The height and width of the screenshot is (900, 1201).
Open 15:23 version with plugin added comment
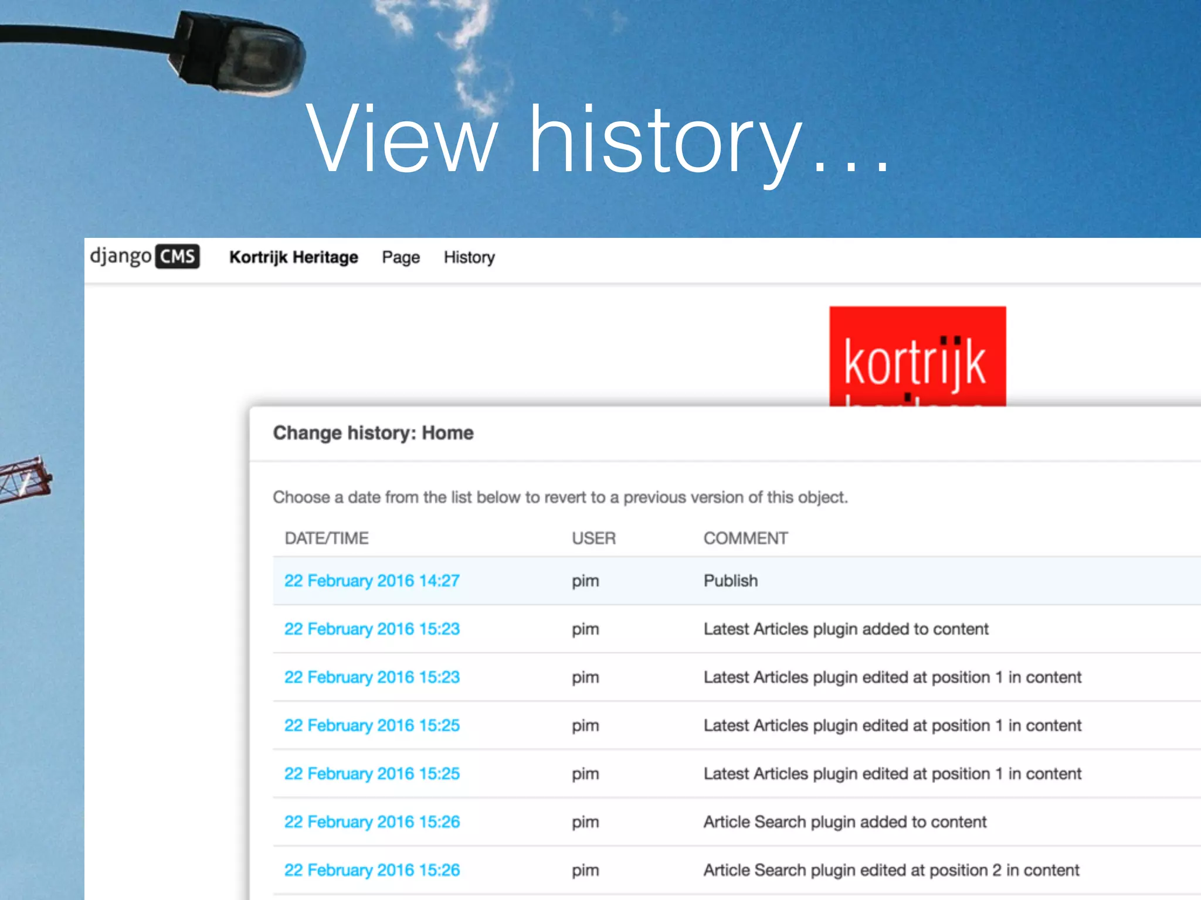tap(372, 629)
